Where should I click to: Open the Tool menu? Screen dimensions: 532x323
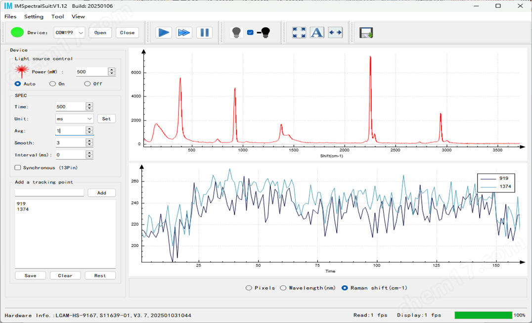(57, 16)
